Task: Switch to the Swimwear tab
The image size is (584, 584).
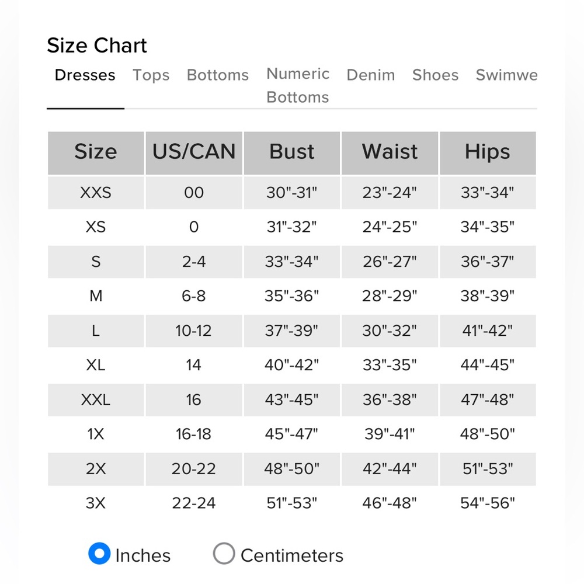Action: tap(506, 75)
